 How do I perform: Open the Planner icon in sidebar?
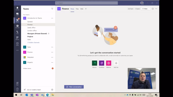coord(17,38)
